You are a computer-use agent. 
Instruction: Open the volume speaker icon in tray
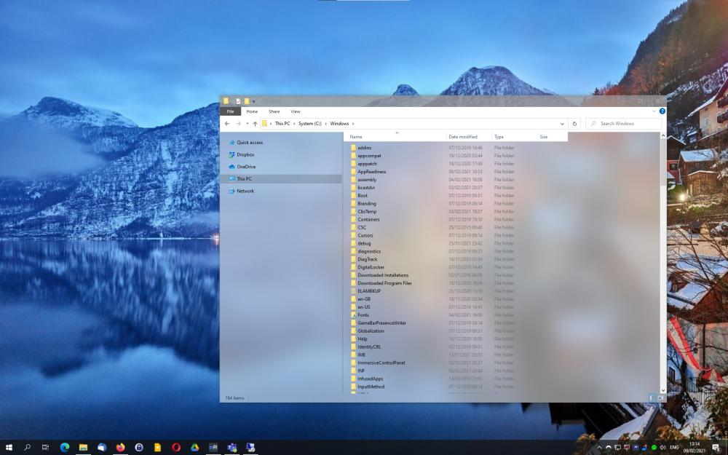coord(662,447)
